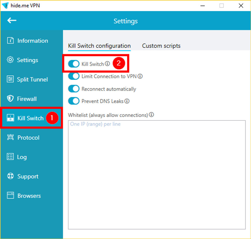This screenshot has height=239, width=251.
Task: Toggle Reconnect automatically switch
Action: tap(74, 89)
